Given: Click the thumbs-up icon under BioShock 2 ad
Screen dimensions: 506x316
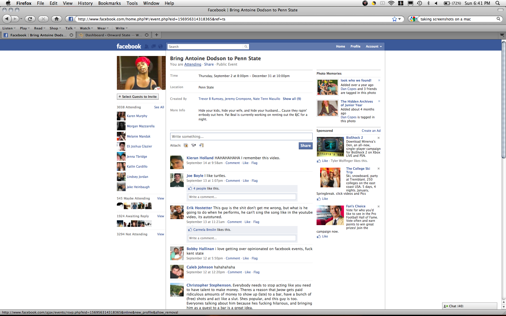Looking at the screenshot, I should pos(319,161).
